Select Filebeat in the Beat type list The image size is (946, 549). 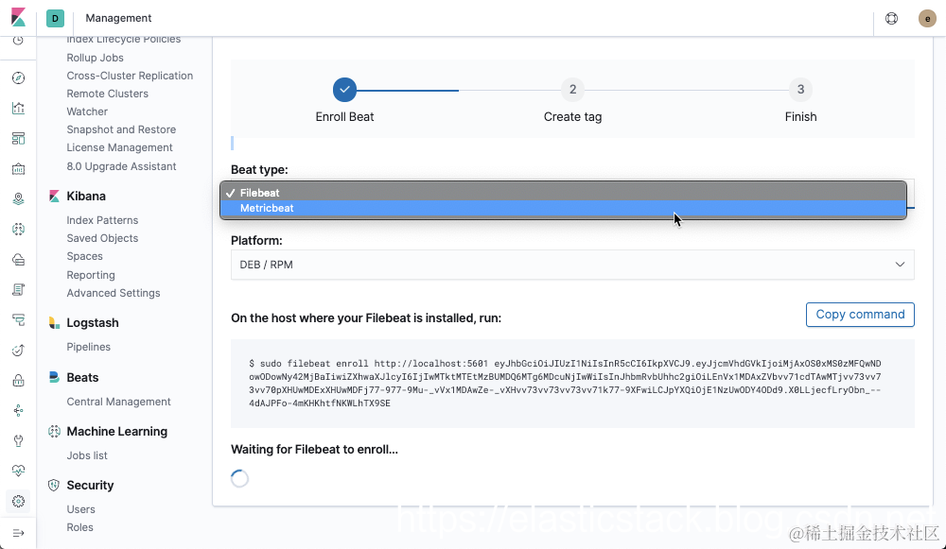coord(563,193)
